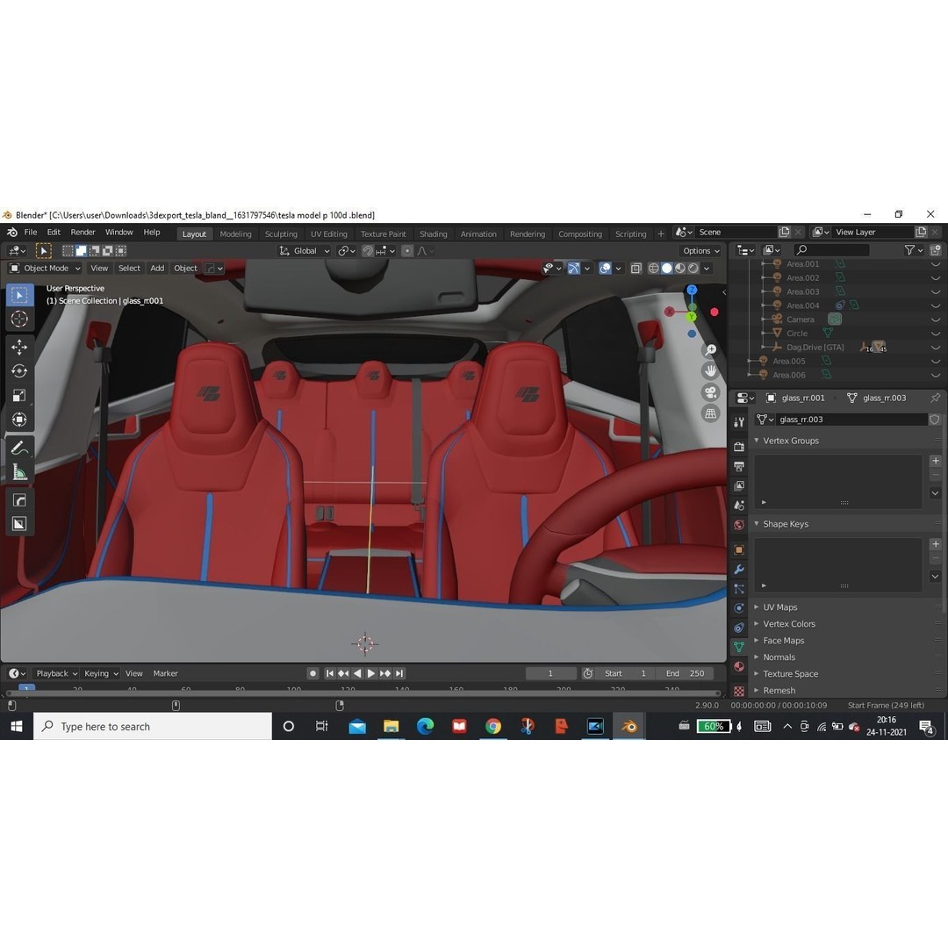Open the Add menu in viewport
This screenshot has width=948, height=948.
tap(157, 268)
